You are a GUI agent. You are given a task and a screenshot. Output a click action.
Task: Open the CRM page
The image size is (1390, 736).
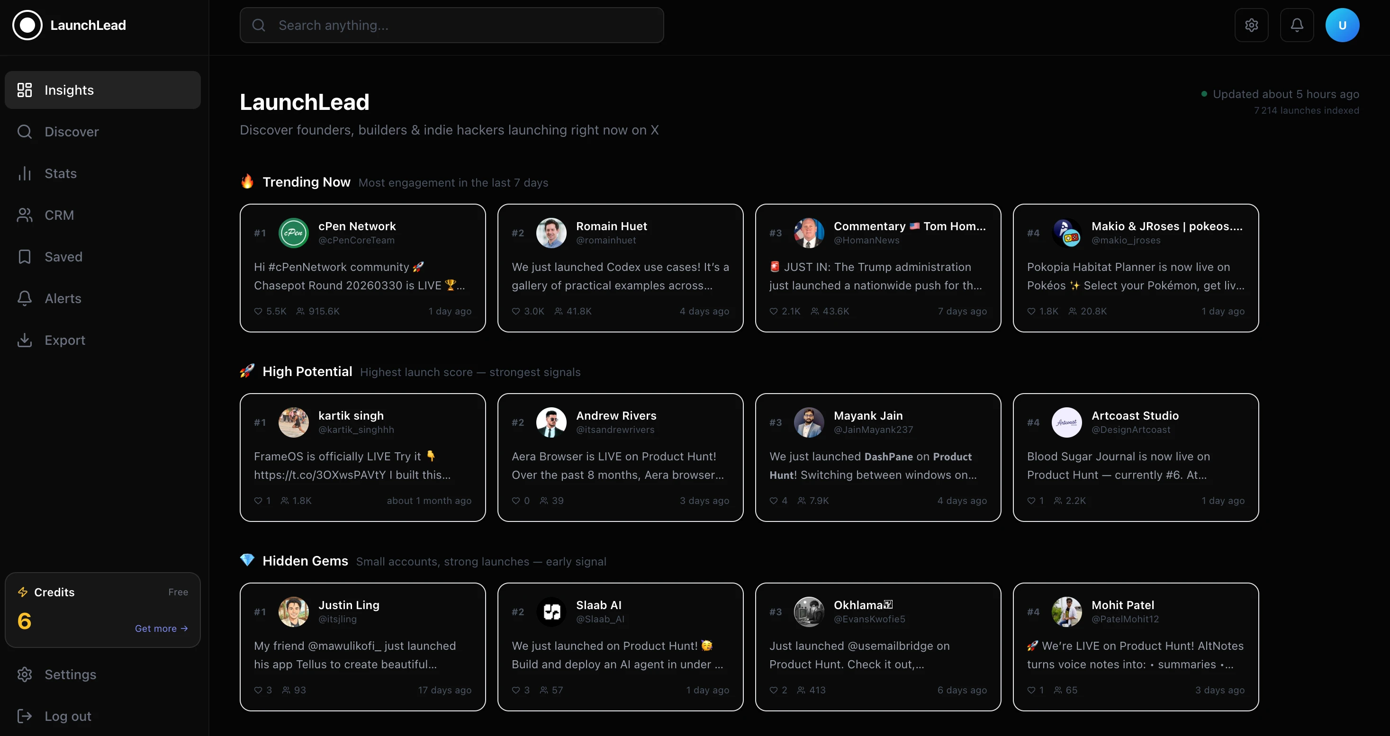point(59,215)
